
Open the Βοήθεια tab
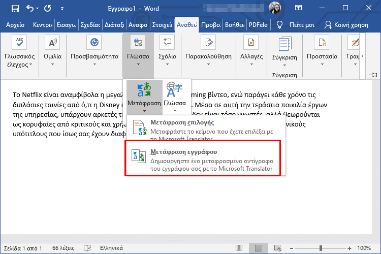pyautogui.click(x=235, y=25)
